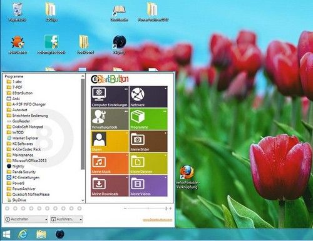The image size is (313, 241).
Task: Open Nightly from the taskbar
Action: pyautogui.click(x=60, y=234)
